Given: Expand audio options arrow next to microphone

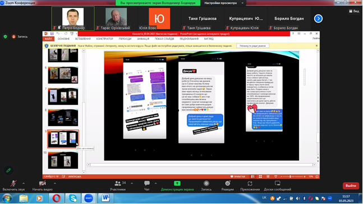Looking at the screenshot, I should click(x=24, y=183).
